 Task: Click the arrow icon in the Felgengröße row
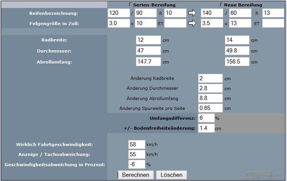coord(192,24)
